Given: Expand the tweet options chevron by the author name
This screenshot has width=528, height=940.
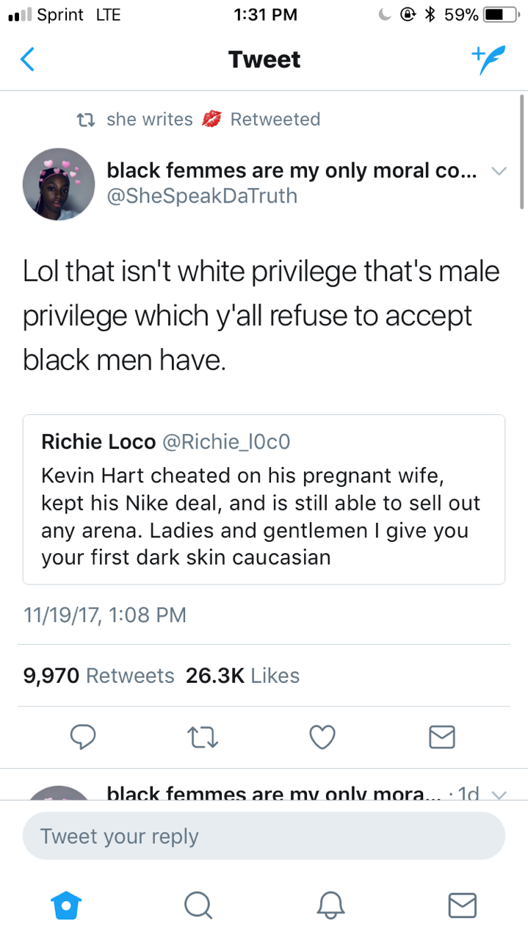Looking at the screenshot, I should [499, 171].
